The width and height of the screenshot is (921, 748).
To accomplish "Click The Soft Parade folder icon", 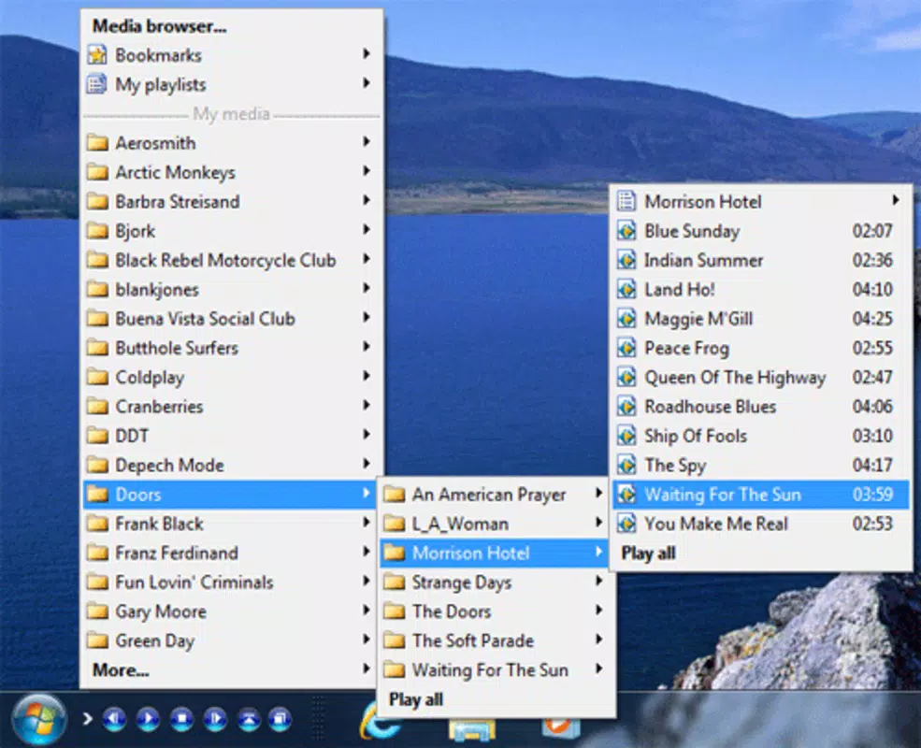I will pyautogui.click(x=395, y=640).
